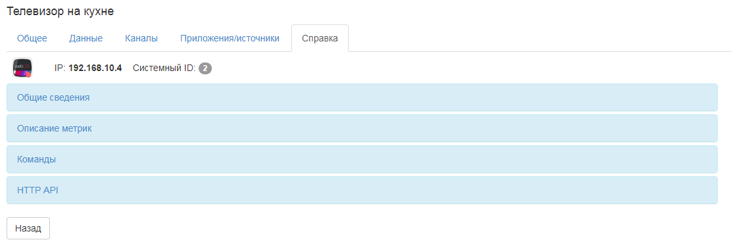Screen dimensions: 738x246
Task: Open the Приложения/источники tab
Action: (230, 39)
